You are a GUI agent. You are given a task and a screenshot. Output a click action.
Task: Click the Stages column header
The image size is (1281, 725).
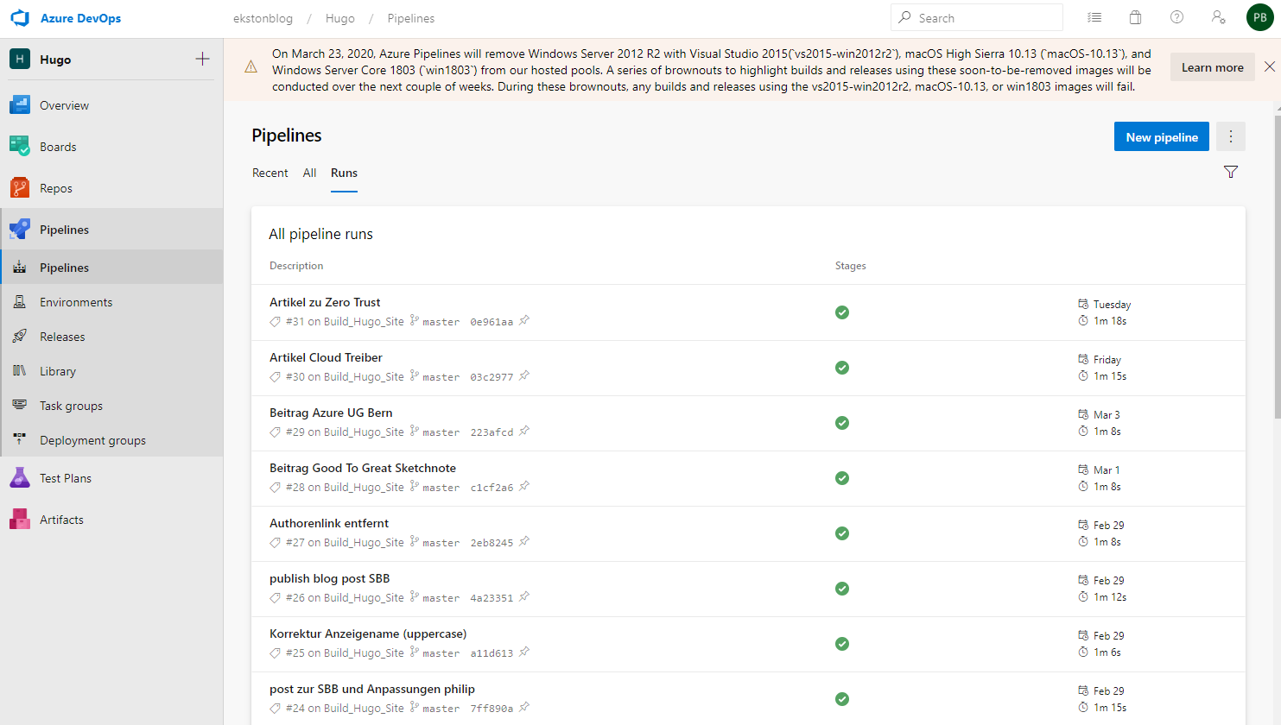[x=851, y=266]
